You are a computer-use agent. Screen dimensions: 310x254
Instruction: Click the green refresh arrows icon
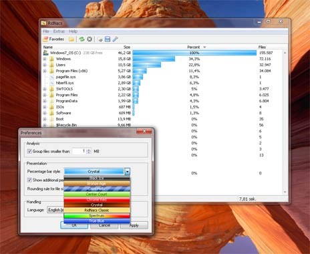tap(82, 39)
